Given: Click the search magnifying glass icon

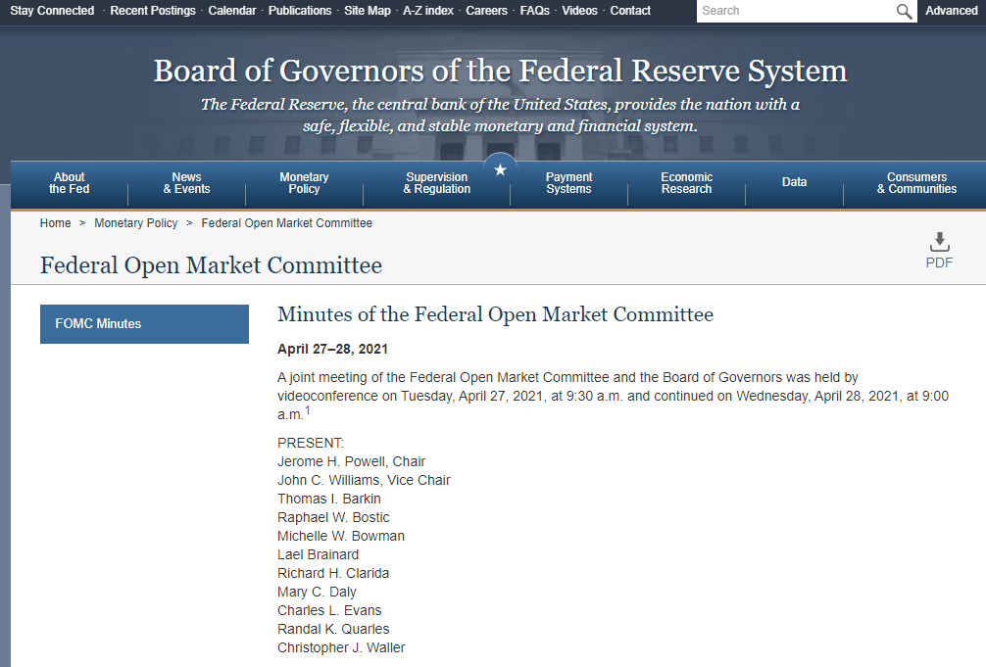Looking at the screenshot, I should (x=904, y=11).
